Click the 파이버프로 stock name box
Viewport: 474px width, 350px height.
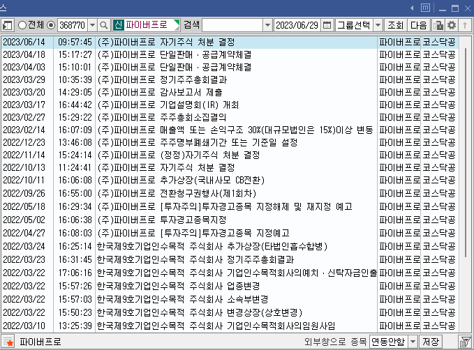146,25
